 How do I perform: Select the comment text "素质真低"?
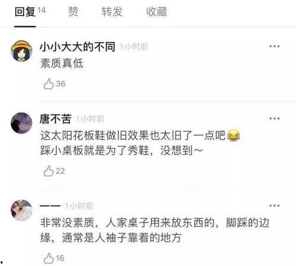(x=62, y=63)
